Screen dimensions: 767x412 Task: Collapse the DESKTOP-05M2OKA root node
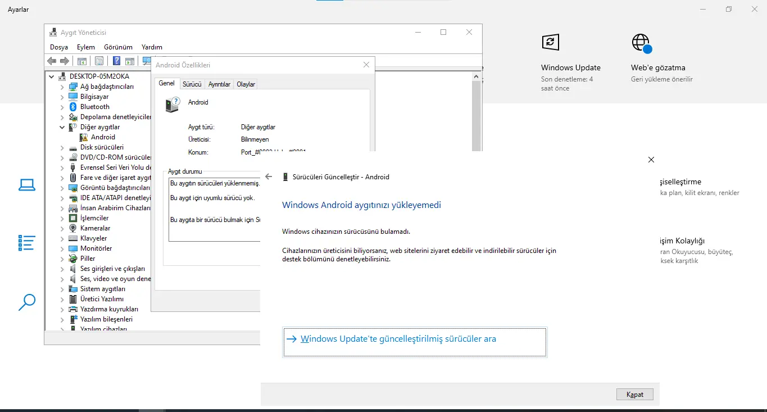tap(52, 76)
